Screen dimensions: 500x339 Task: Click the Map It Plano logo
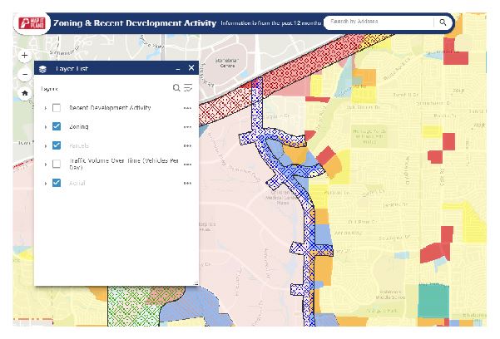[32, 23]
